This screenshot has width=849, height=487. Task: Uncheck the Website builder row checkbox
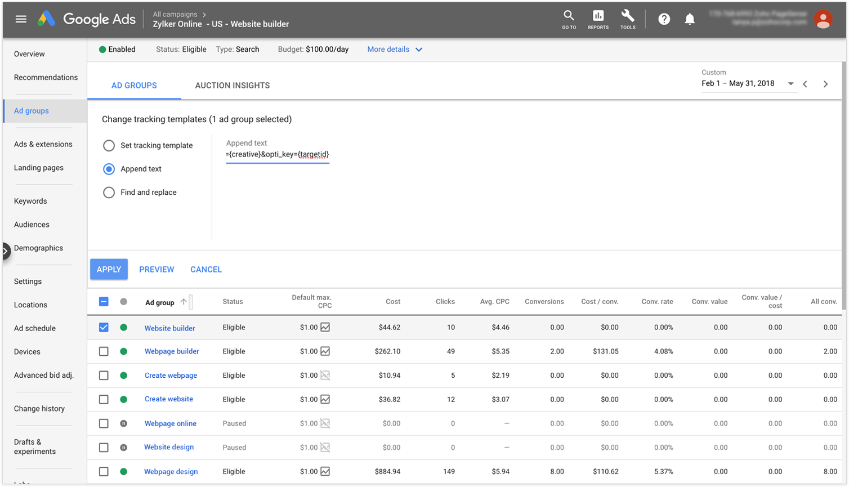pyautogui.click(x=104, y=327)
